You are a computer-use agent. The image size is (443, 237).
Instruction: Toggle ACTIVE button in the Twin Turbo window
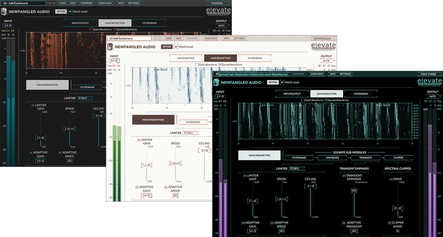point(273,83)
